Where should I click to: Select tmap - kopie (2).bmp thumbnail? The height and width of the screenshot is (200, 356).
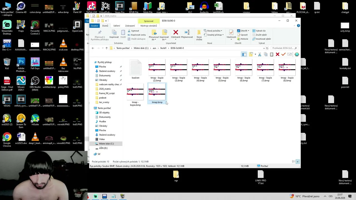[x=157, y=71]
